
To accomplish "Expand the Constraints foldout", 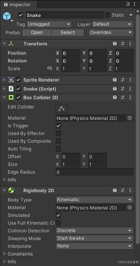I will [x=5, y=254].
